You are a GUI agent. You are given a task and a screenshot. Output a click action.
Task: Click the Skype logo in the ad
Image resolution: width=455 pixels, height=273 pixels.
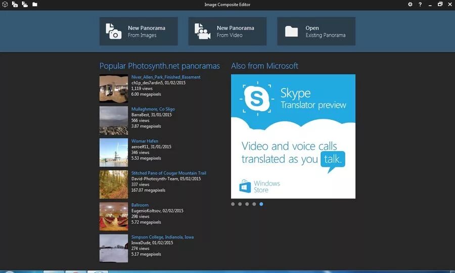tap(257, 99)
